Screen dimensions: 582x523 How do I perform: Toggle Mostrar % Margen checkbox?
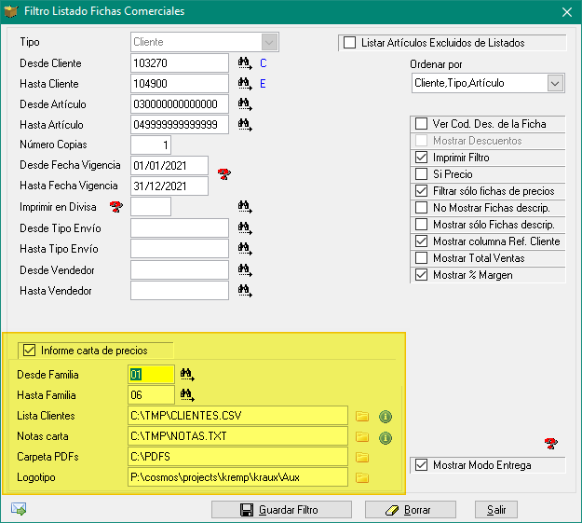coord(421,275)
